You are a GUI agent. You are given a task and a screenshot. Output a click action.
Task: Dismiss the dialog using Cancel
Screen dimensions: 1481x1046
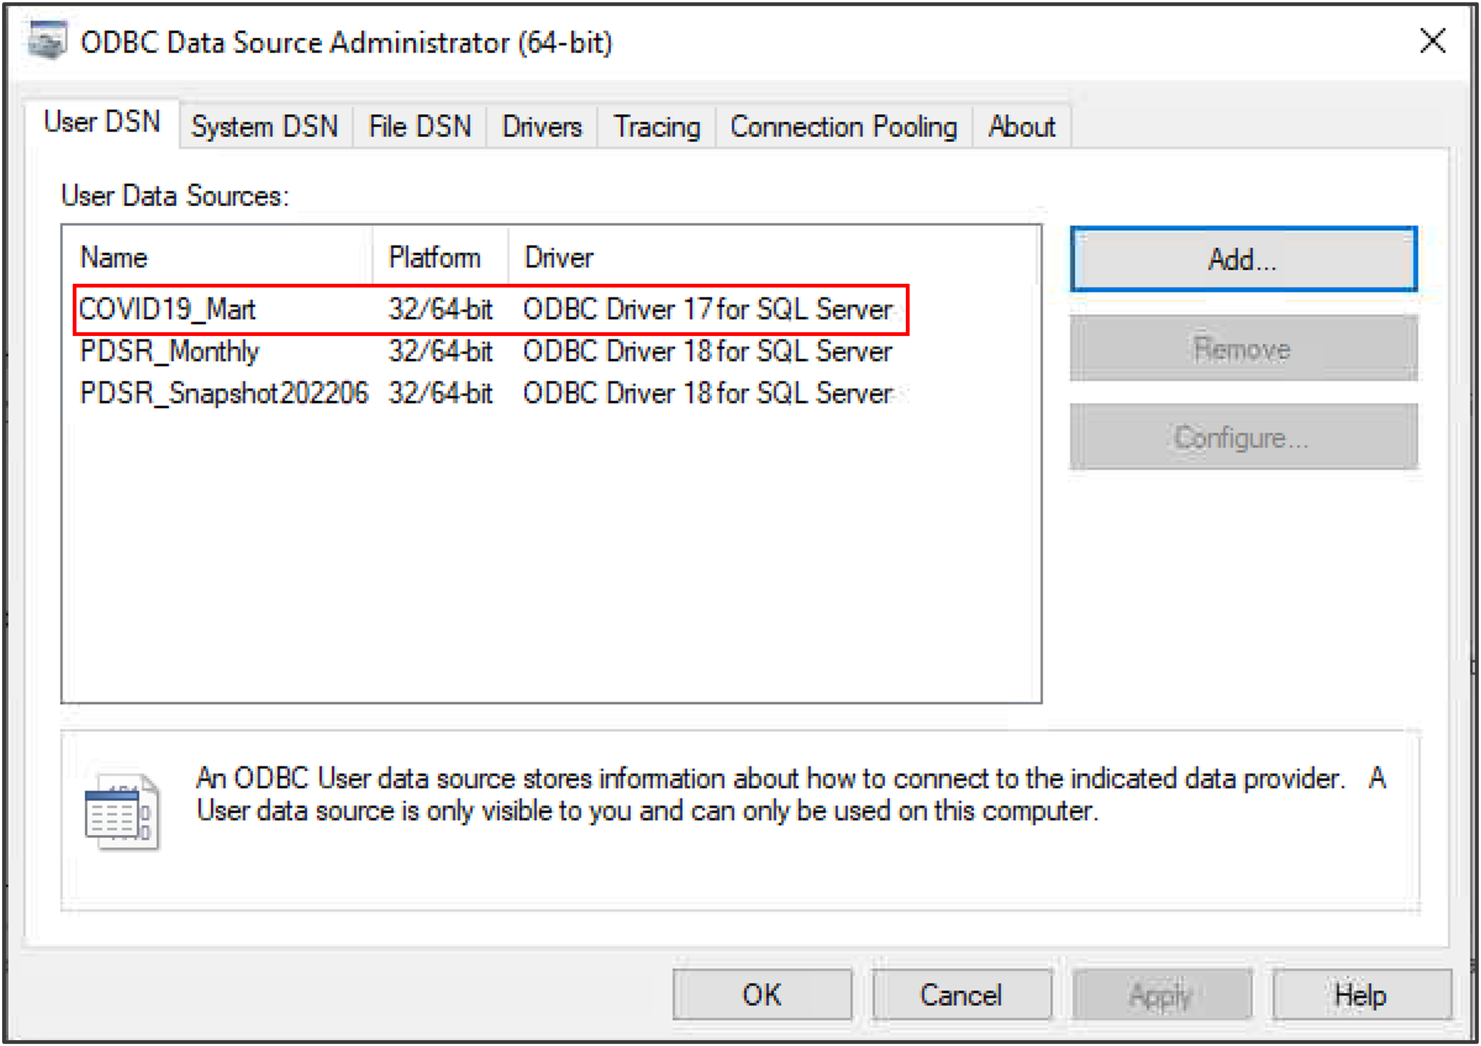coord(961,994)
